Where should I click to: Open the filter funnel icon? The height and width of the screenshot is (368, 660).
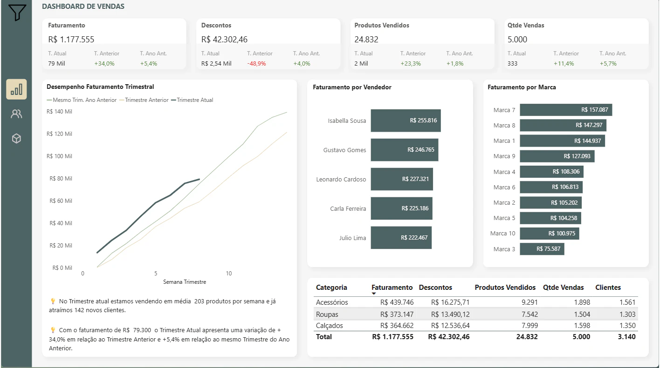(16, 12)
